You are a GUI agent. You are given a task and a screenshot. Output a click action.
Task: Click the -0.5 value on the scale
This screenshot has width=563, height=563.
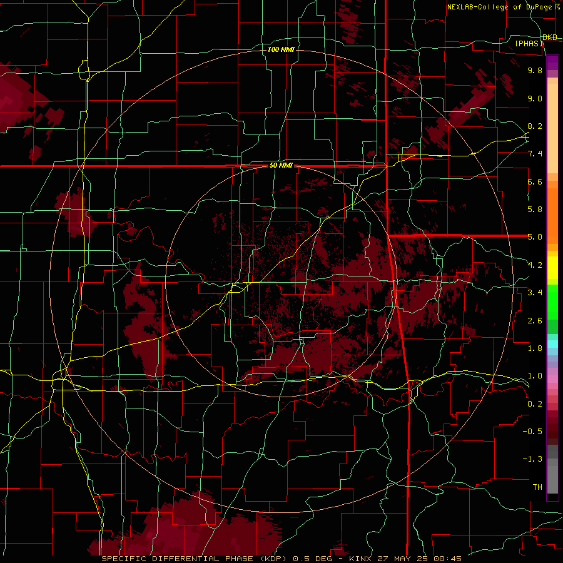(532, 432)
